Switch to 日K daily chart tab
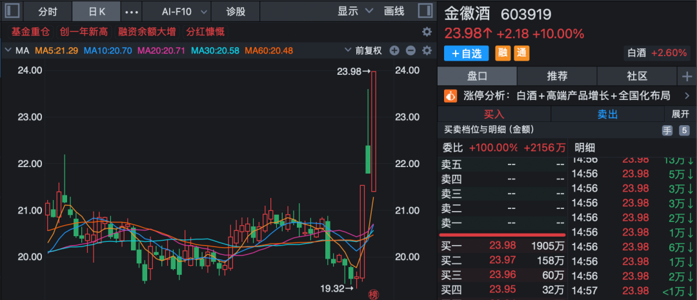This screenshot has height=300, width=697. (x=96, y=12)
